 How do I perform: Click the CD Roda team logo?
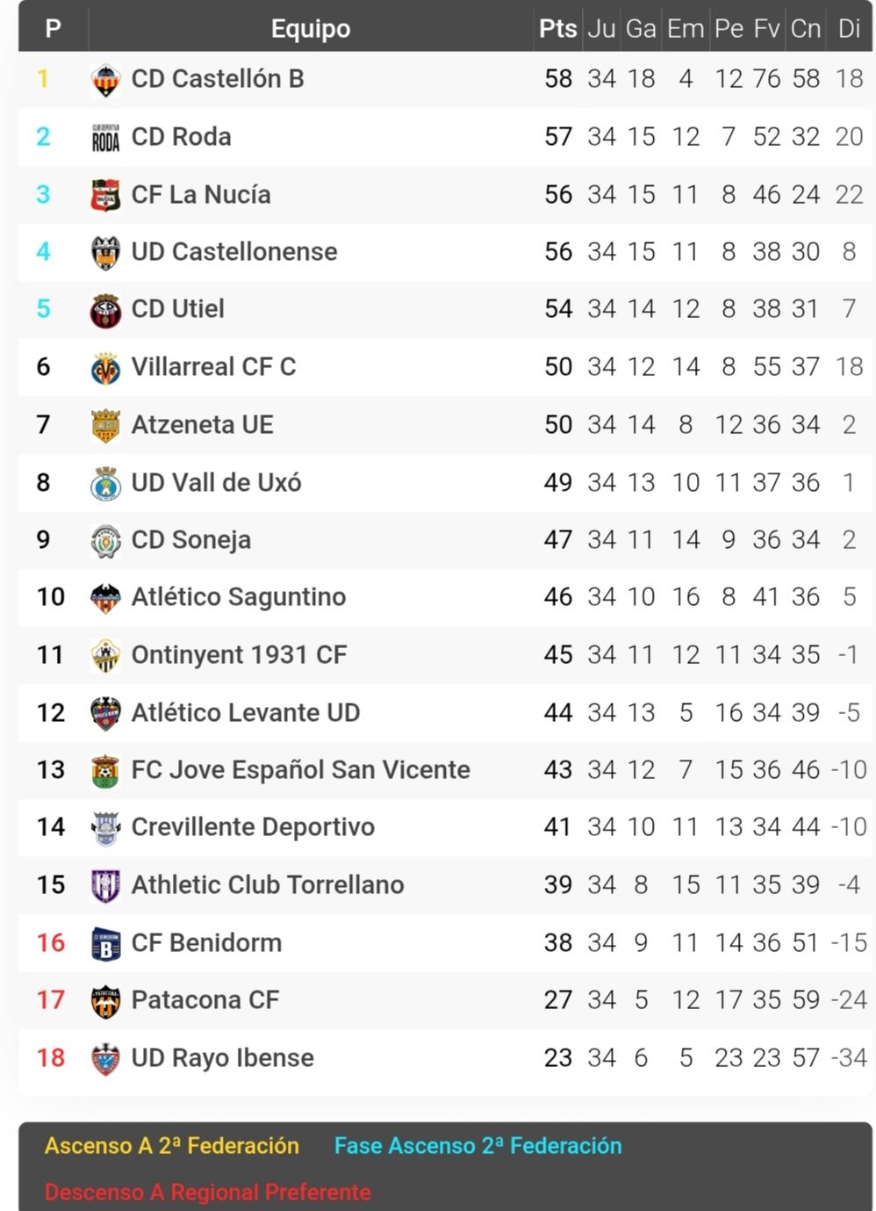coord(105,138)
